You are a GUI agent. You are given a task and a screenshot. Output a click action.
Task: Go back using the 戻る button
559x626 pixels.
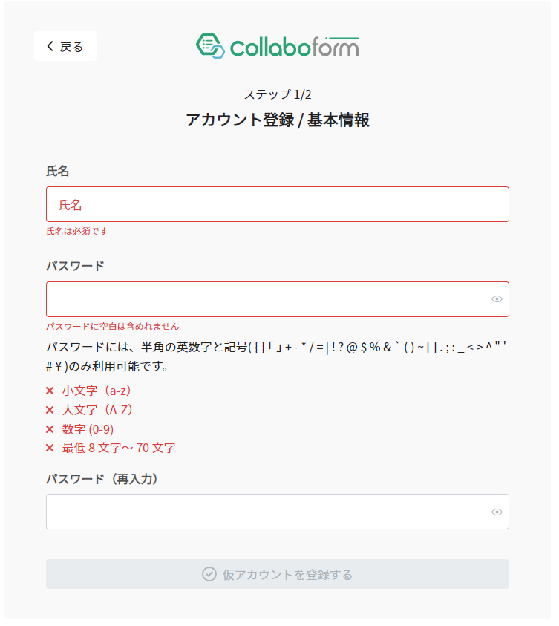tap(65, 46)
